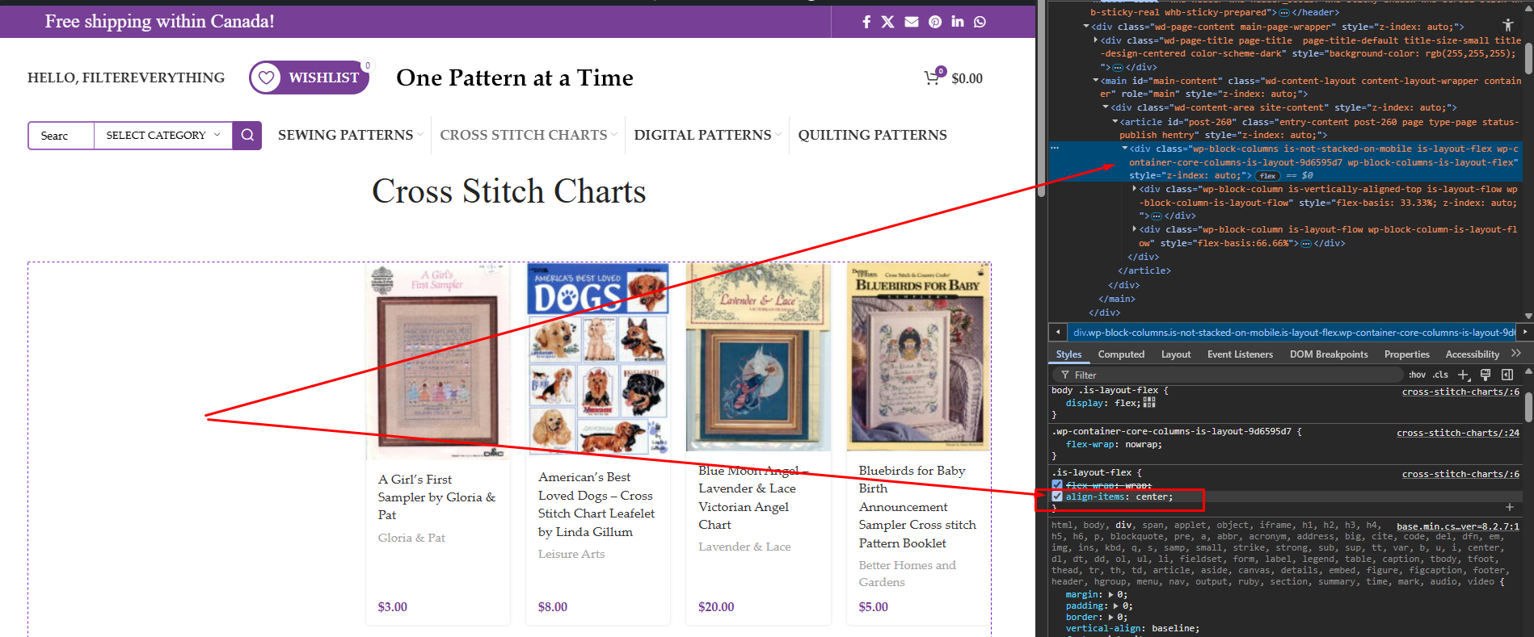Toggle the computed styles sidebar icon
The image size is (1534, 637).
[1507, 375]
